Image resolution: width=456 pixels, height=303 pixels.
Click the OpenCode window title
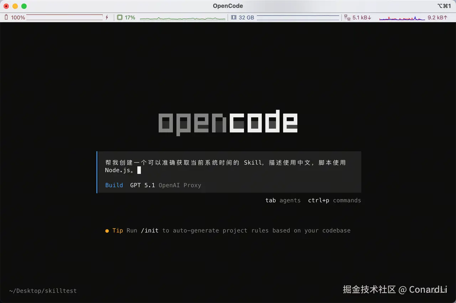(228, 6)
